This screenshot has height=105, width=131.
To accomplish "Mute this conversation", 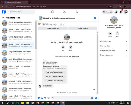I will [110, 33].
